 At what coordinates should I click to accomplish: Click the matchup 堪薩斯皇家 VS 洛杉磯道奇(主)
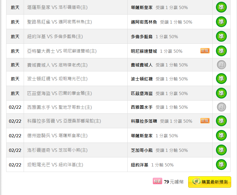pos(57,7)
